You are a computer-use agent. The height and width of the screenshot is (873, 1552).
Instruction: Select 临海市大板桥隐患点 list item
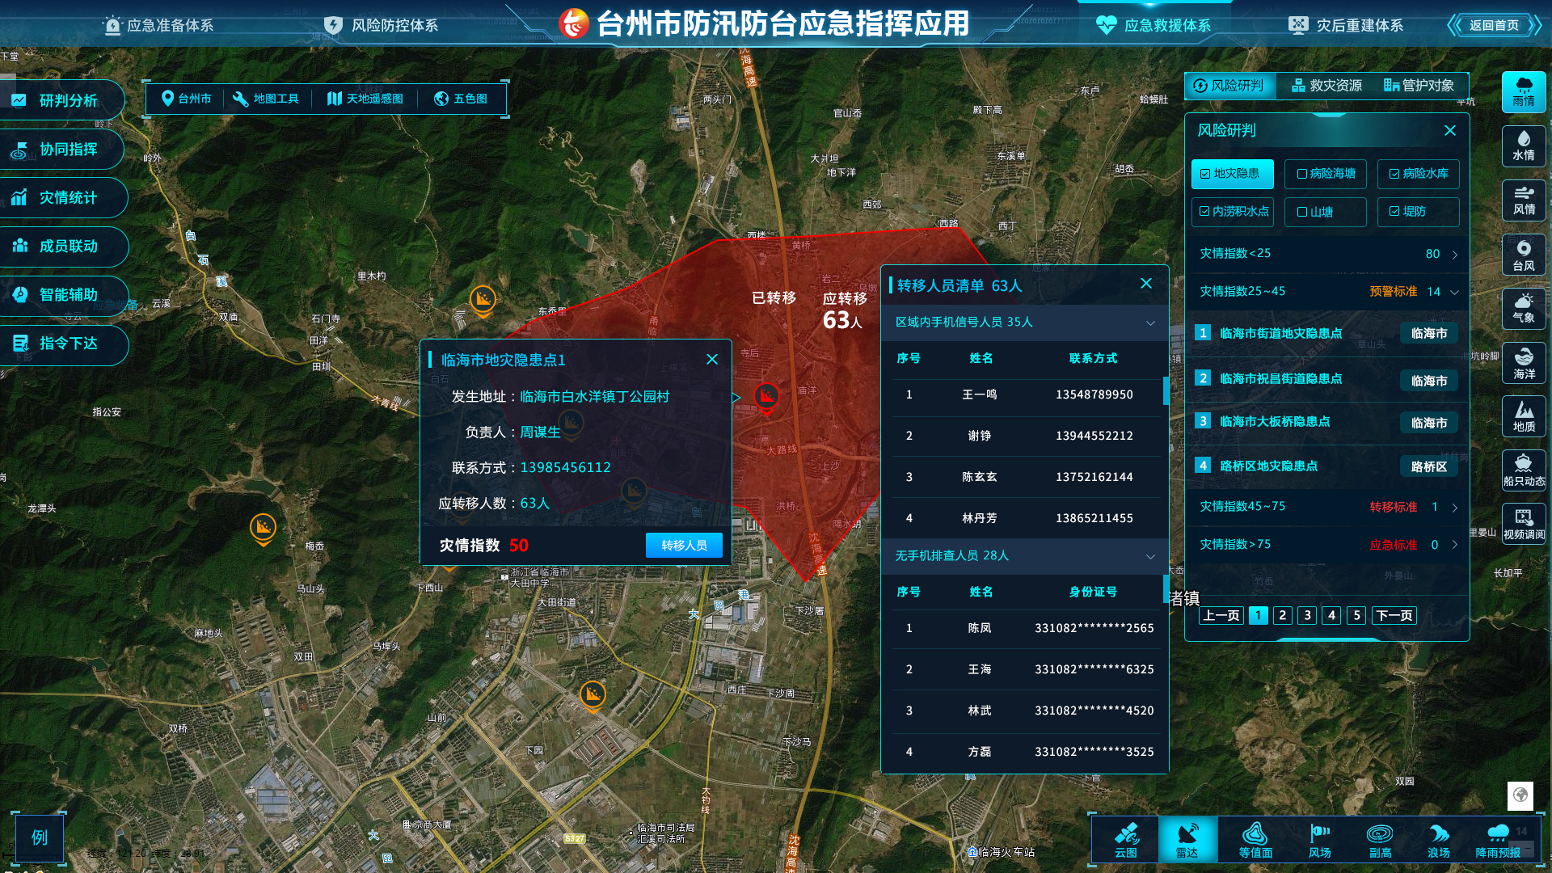coord(1274,421)
